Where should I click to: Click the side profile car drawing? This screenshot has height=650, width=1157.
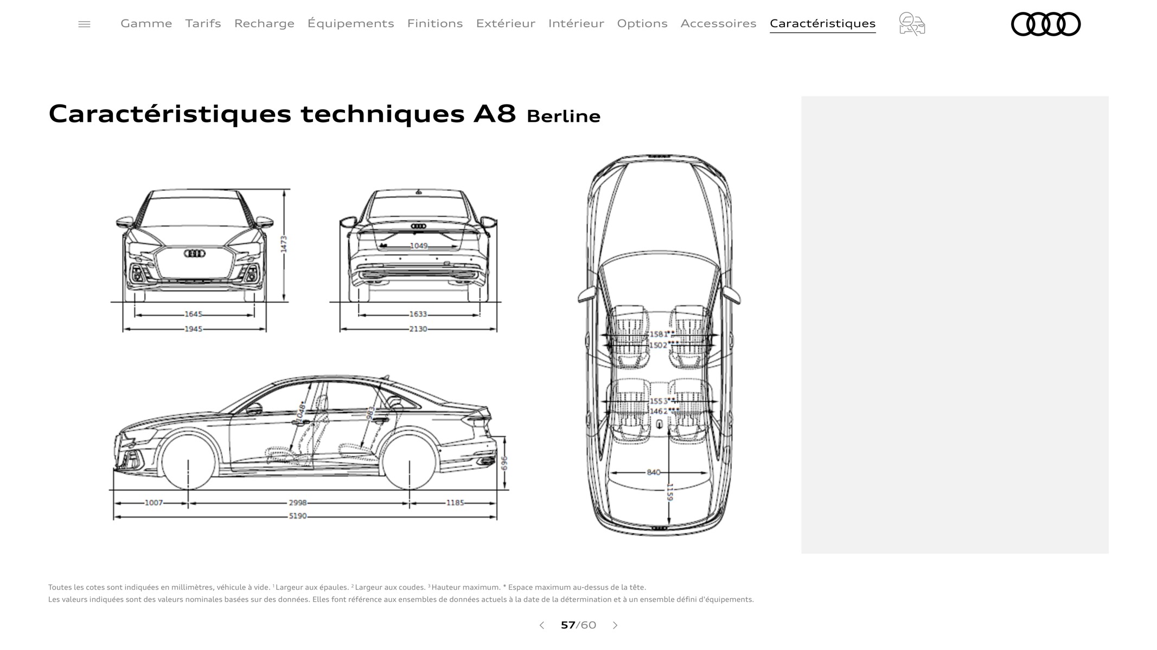coord(305,432)
